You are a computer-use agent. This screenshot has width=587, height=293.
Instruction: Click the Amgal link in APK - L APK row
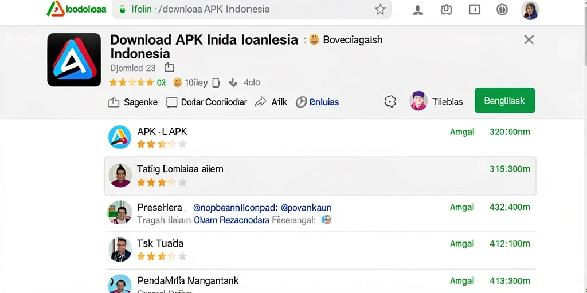pyautogui.click(x=462, y=132)
